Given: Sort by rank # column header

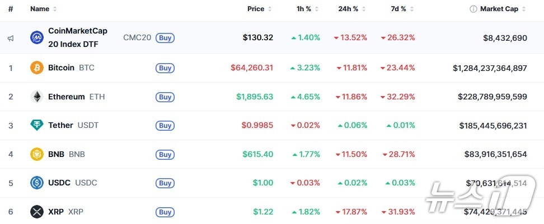Looking at the screenshot, I should pos(11,9).
